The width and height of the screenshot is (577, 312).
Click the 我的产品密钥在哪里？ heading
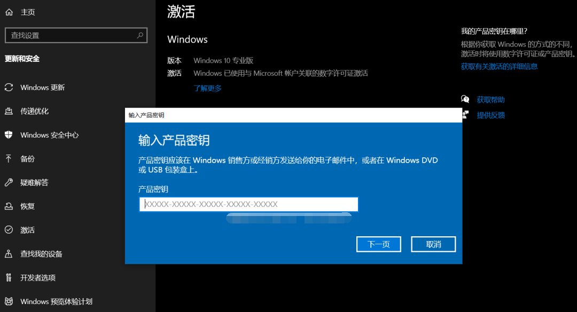coord(494,31)
